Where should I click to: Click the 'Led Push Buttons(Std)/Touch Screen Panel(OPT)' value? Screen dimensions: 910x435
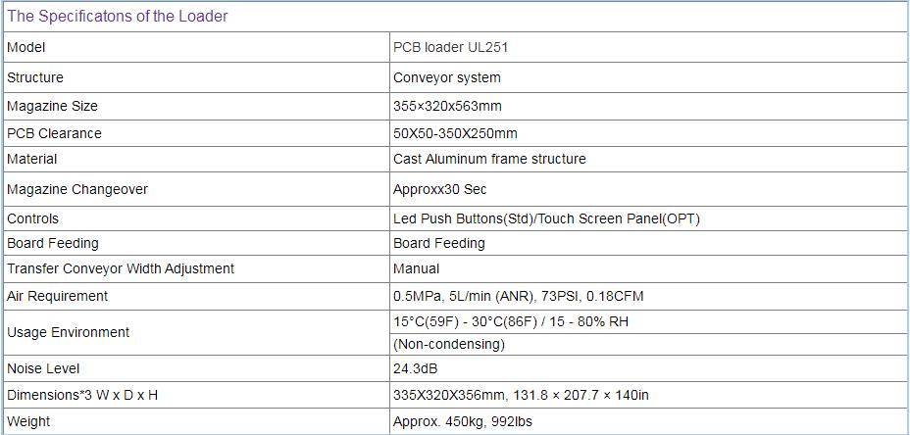547,219
